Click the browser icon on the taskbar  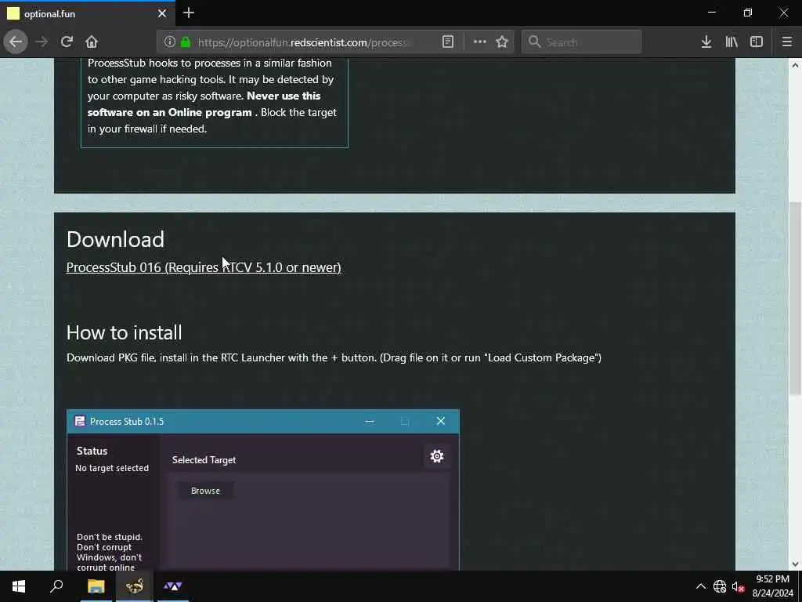pyautogui.click(x=135, y=586)
